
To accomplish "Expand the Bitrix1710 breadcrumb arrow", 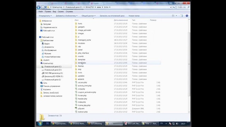I will pos(95,7).
